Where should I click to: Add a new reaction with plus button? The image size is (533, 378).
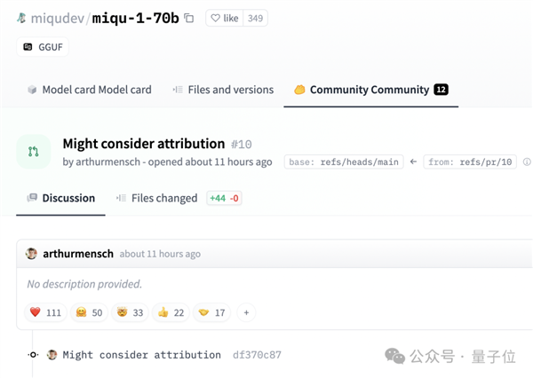[247, 312]
